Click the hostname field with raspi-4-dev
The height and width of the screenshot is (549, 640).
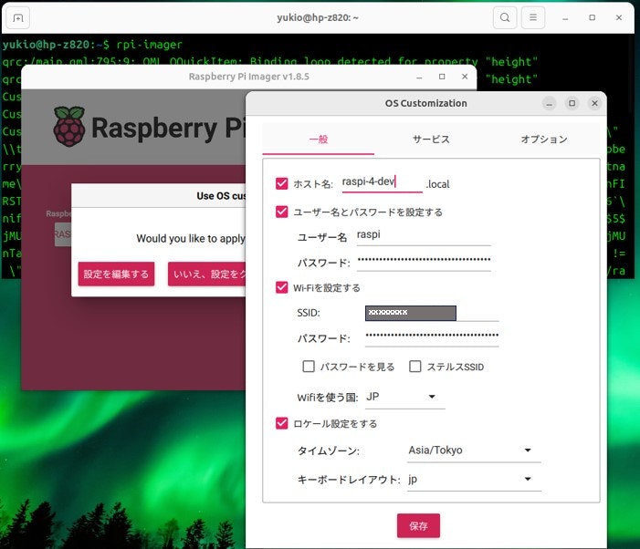(x=382, y=182)
